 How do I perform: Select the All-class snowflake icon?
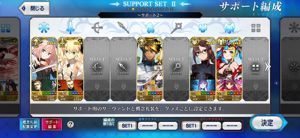coord(44,28)
